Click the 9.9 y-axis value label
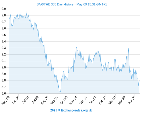This screenshot has width=142, height=115. tap(4, 9)
